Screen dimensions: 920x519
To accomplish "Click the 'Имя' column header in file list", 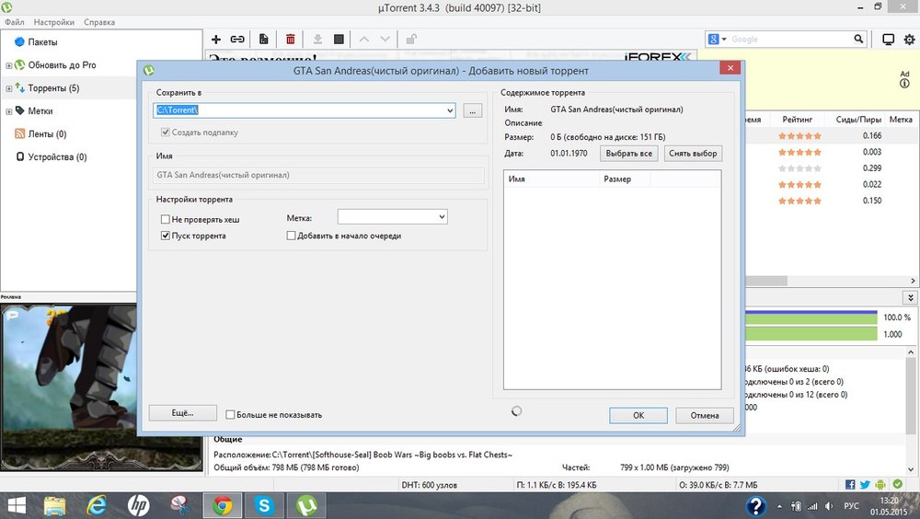I will click(551, 179).
